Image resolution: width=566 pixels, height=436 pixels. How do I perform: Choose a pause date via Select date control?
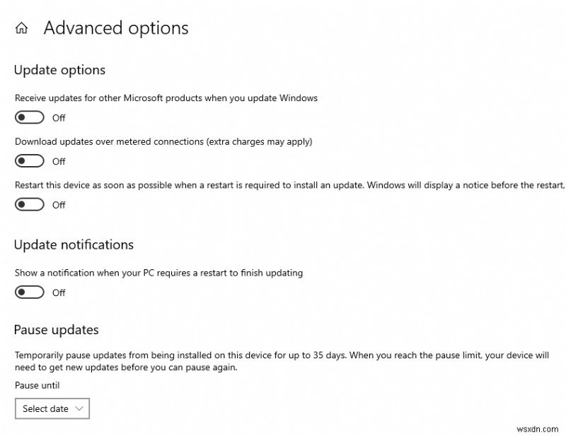pyautogui.click(x=52, y=408)
